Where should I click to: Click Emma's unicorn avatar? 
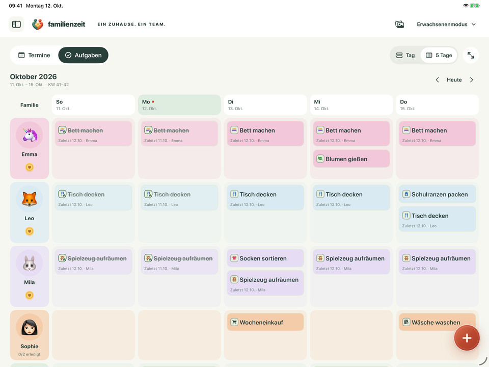(x=30, y=135)
